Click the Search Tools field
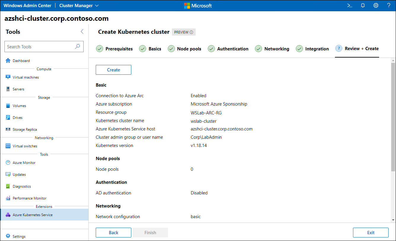 [x=44, y=47]
